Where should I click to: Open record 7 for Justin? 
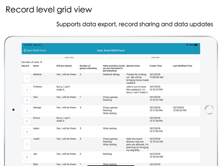click(x=27, y=144)
